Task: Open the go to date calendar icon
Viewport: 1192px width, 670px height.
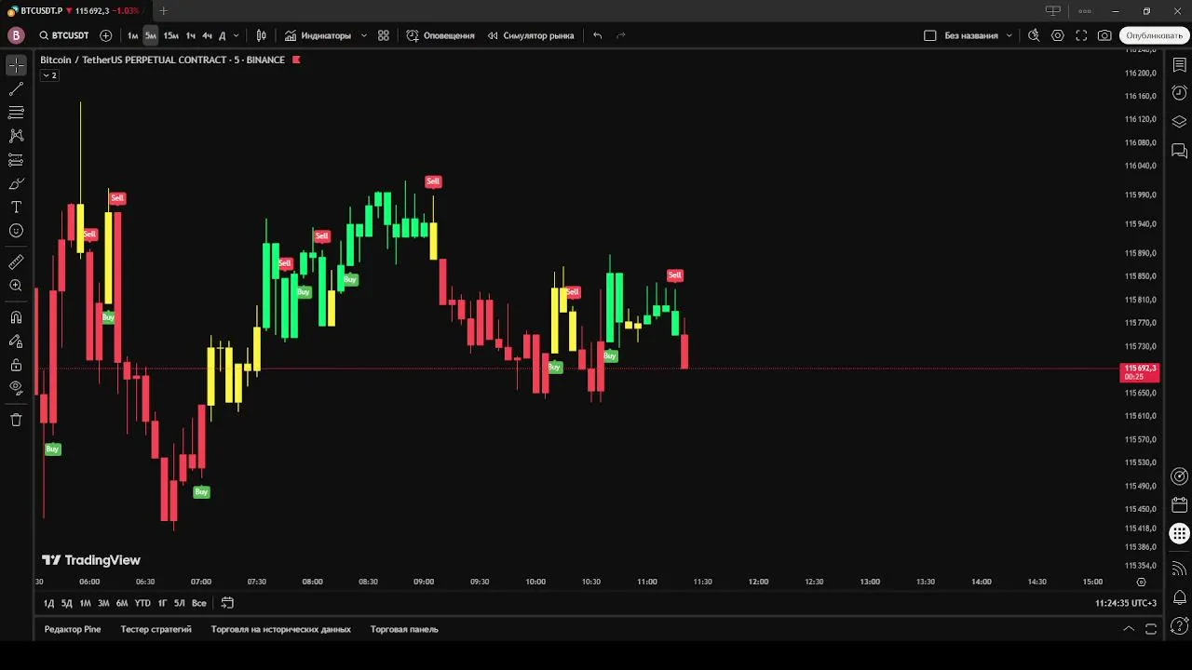Action: 227,603
